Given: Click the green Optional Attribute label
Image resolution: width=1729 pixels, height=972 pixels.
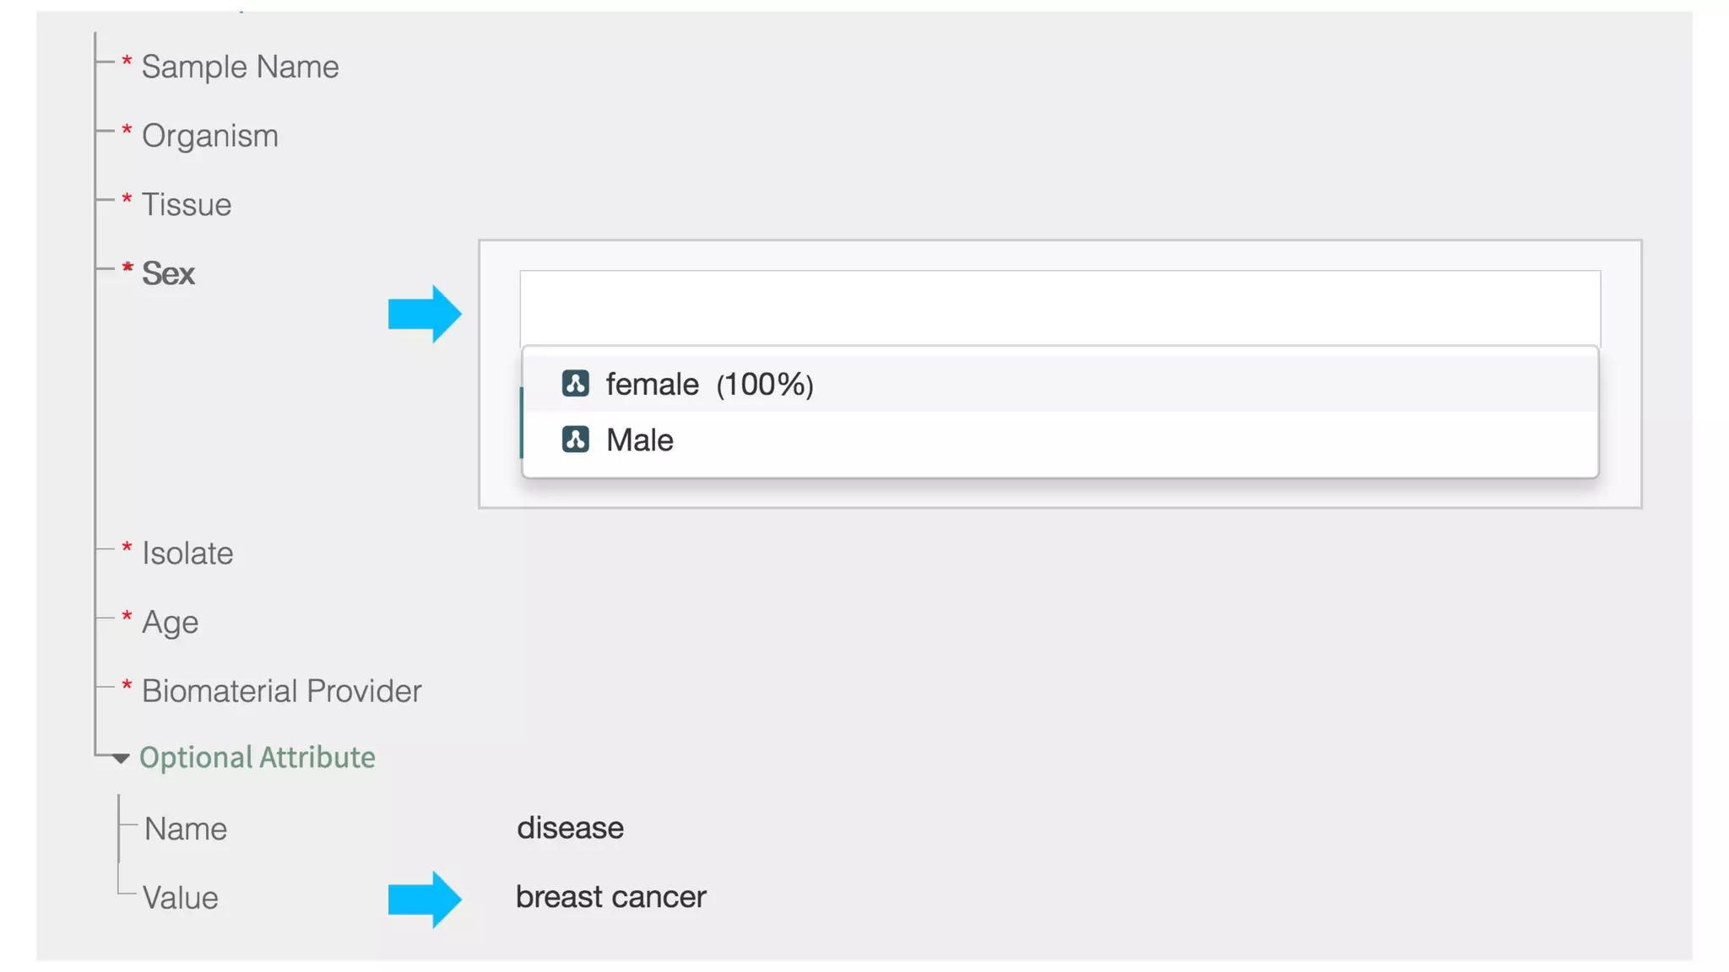Looking at the screenshot, I should point(257,758).
